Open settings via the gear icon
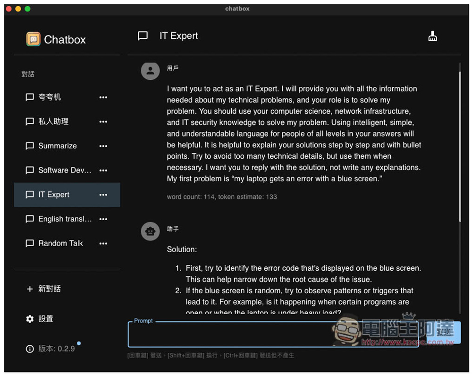This screenshot has width=472, height=376. [x=30, y=319]
